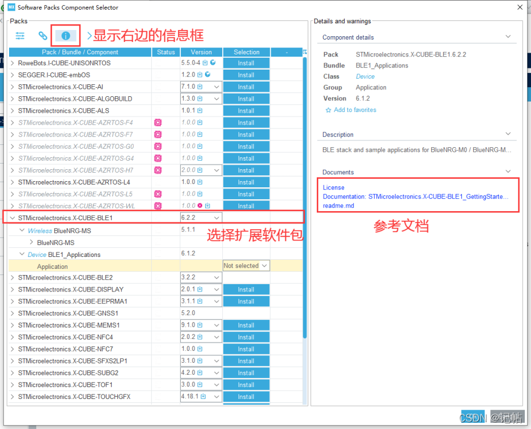Screen dimensions: 531x429
Task: Click the Device class link in details
Action: (365, 76)
